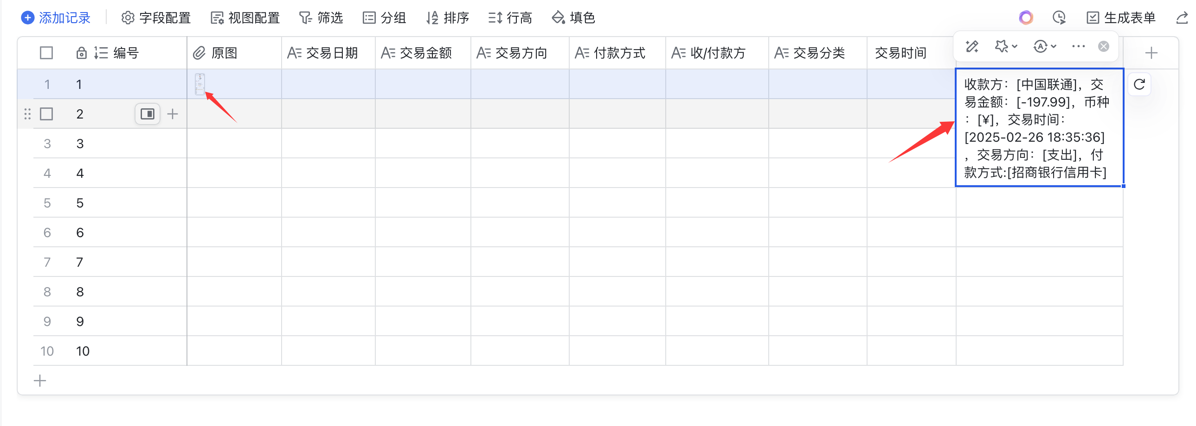Screen dimensions: 1196x426
Task: Open the 填色 fill color tool
Action: pyautogui.click(x=573, y=18)
